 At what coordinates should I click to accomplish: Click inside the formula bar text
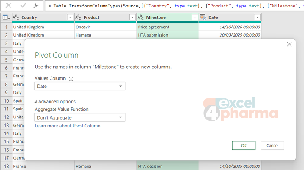click(174, 6)
